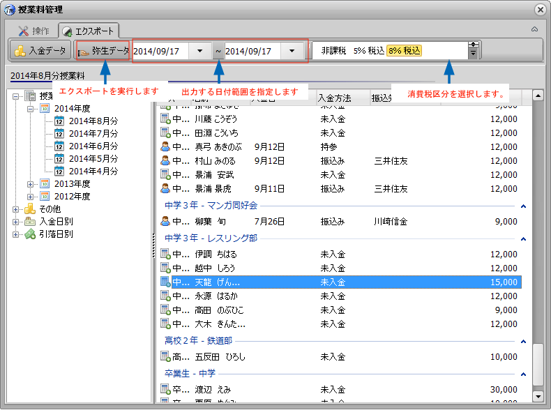Click person icon on 景浦 景虎 row
The height and width of the screenshot is (410, 551).
coord(165,188)
